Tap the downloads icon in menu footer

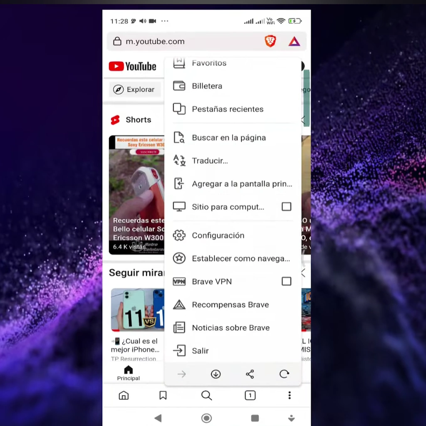tap(216, 374)
